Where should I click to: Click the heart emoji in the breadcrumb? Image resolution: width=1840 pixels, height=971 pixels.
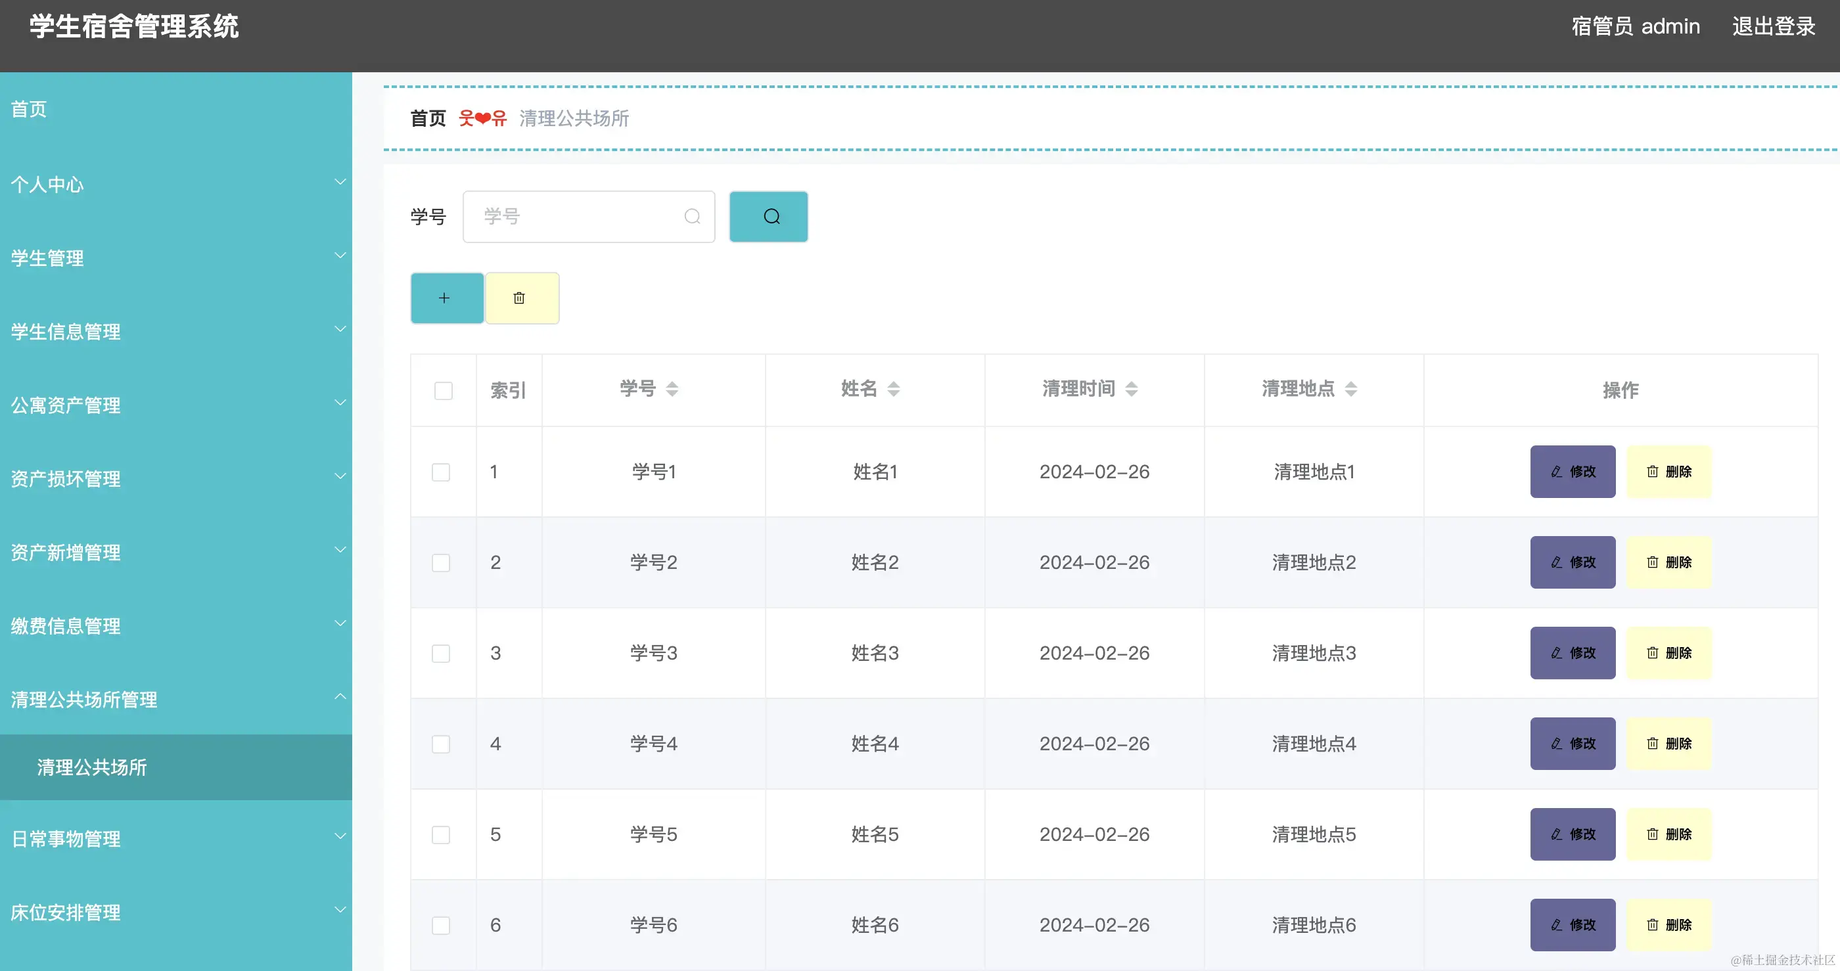click(x=483, y=118)
